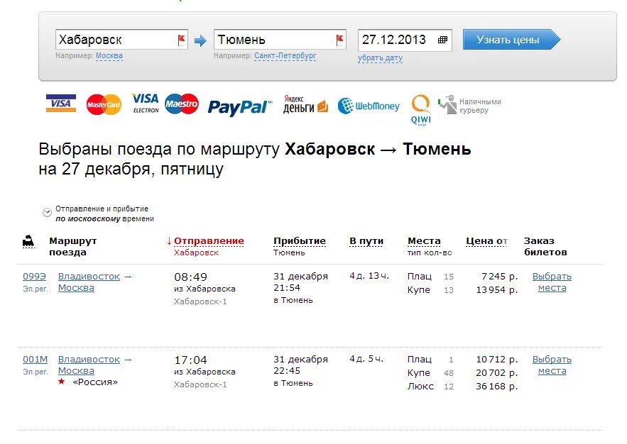The width and height of the screenshot is (627, 444).
Task: Select the WebMoney payment logo
Action: click(369, 106)
